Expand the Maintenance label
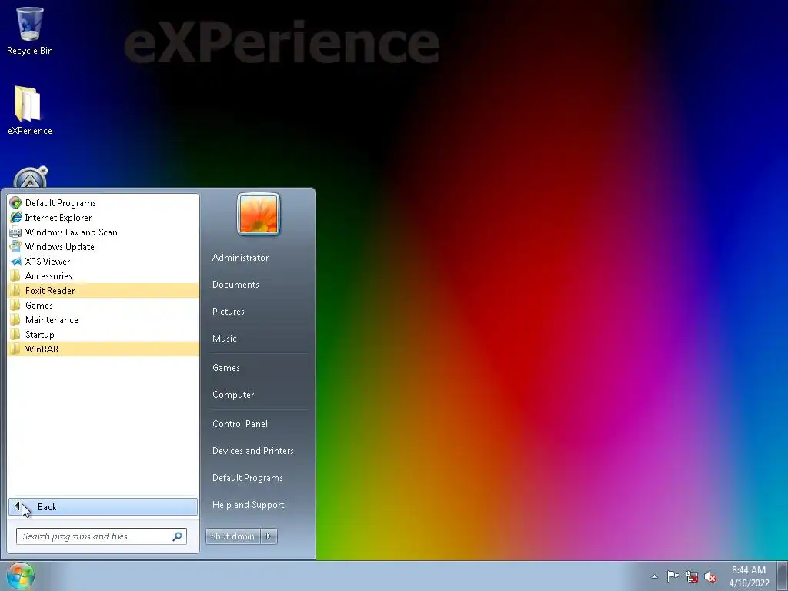Viewport: 788px width, 591px height. [x=52, y=319]
